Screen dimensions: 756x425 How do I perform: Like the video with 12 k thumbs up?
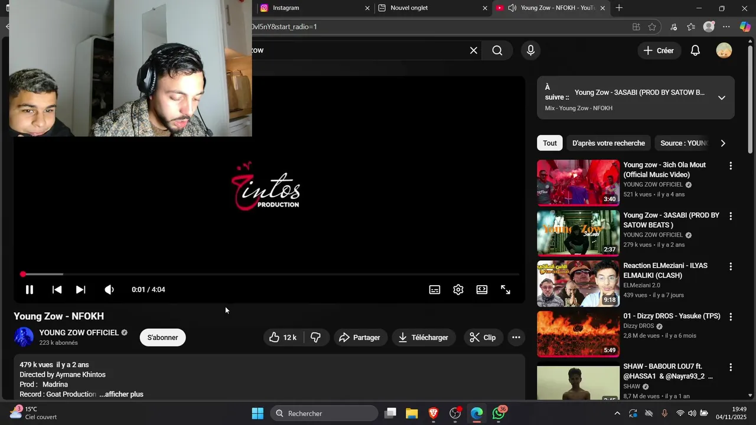(x=283, y=338)
